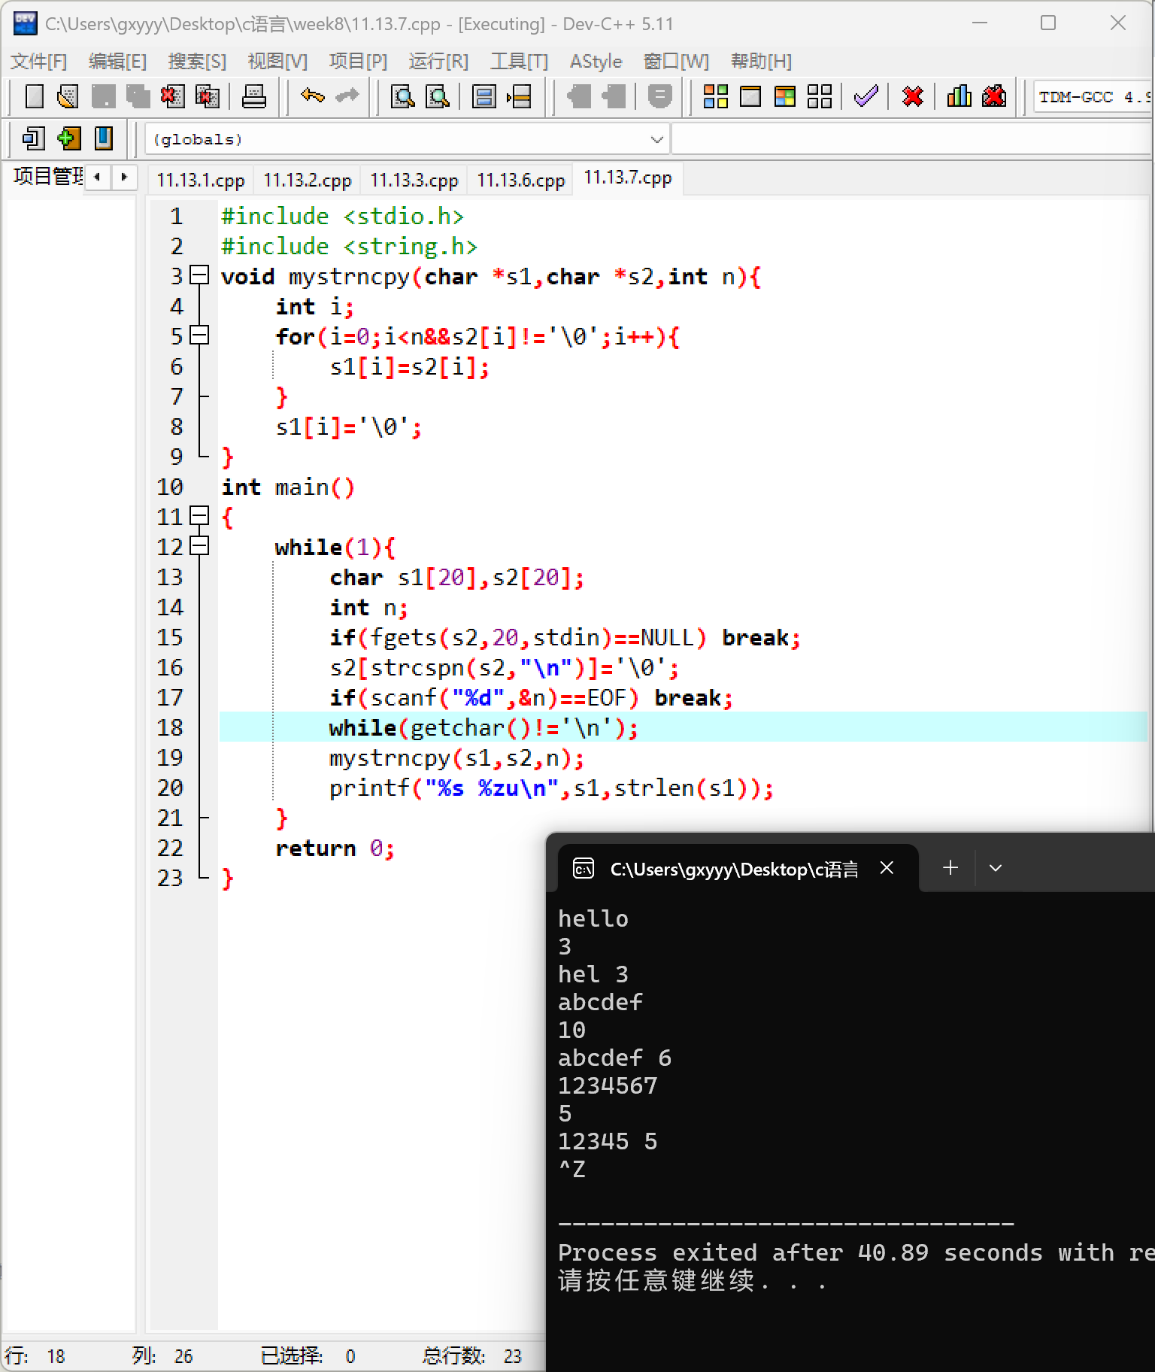Open the AStyle menu

pos(596,61)
